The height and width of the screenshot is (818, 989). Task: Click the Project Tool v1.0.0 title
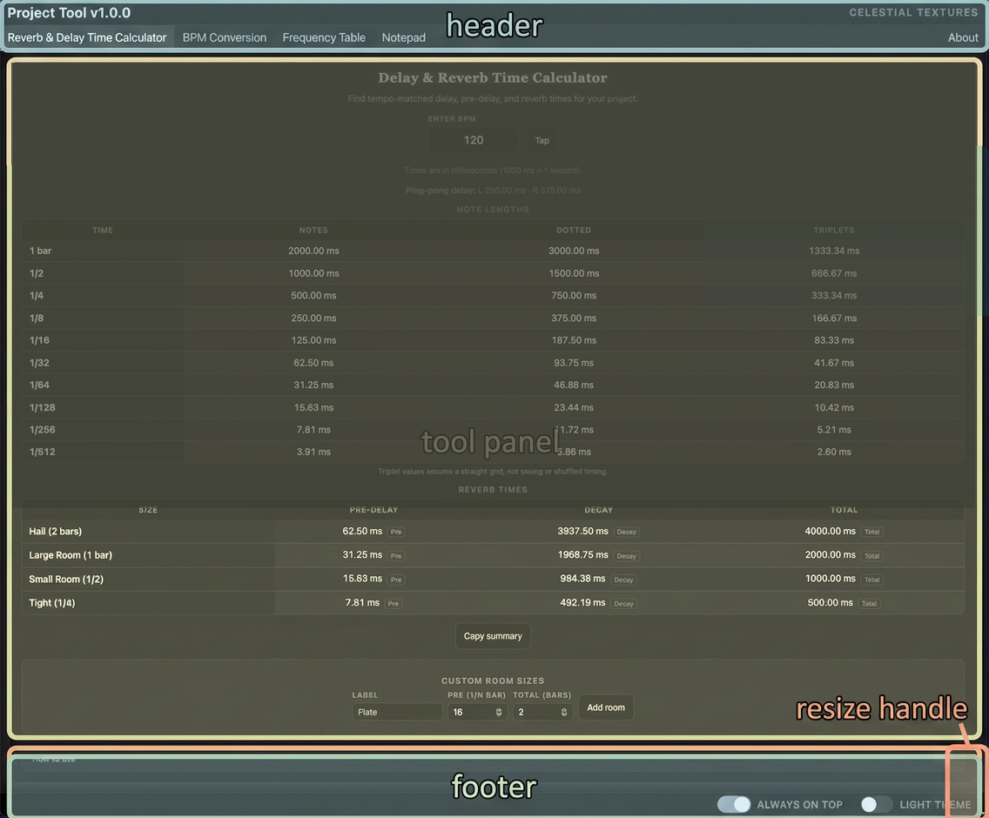(x=69, y=12)
